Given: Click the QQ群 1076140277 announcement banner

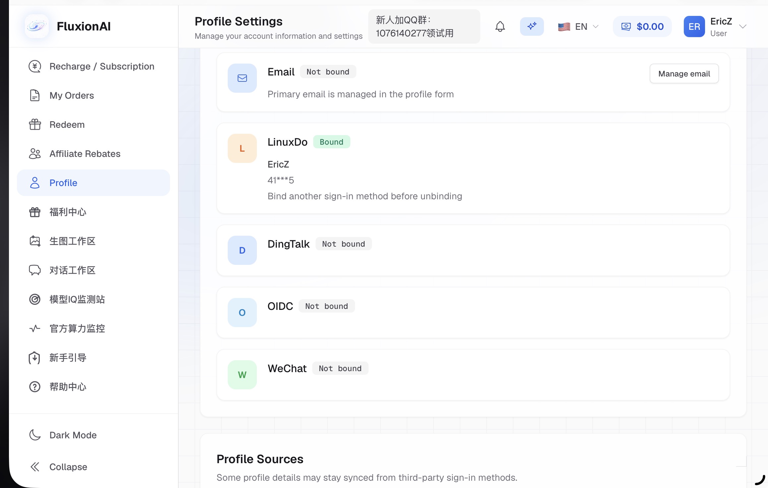Looking at the screenshot, I should [424, 26].
